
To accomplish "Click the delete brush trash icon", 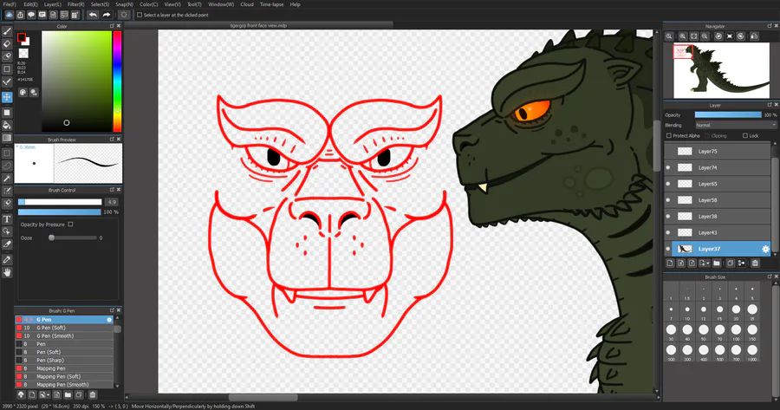I will pyautogui.click(x=93, y=394).
